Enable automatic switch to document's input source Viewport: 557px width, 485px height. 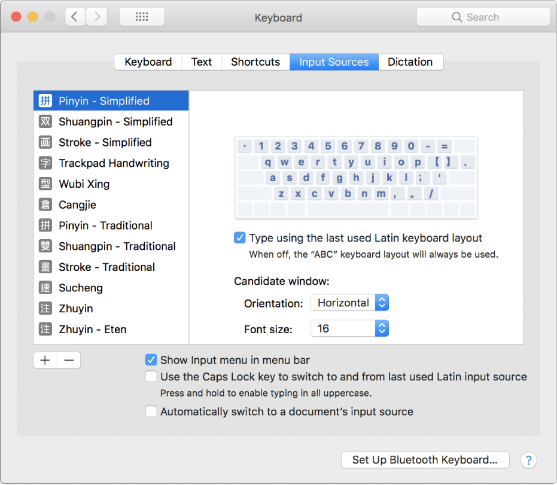[151, 411]
